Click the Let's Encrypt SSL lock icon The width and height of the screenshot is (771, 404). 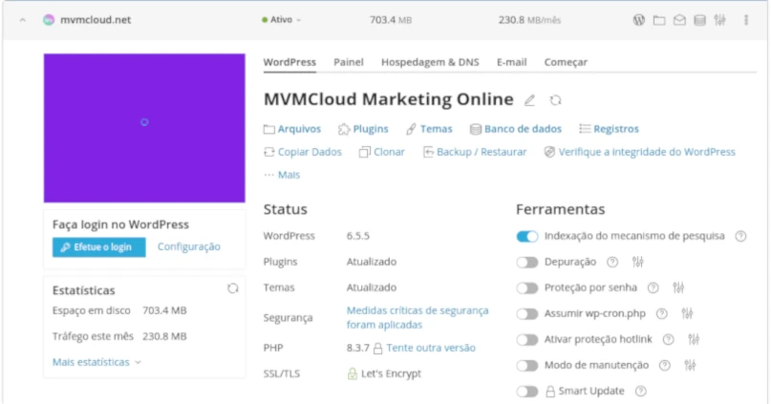353,374
